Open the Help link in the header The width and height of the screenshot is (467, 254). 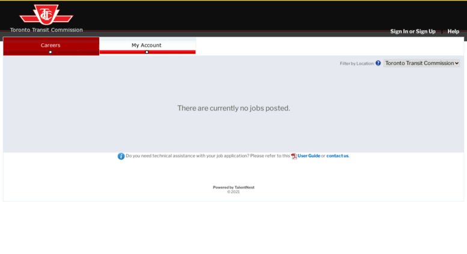pyautogui.click(x=453, y=31)
